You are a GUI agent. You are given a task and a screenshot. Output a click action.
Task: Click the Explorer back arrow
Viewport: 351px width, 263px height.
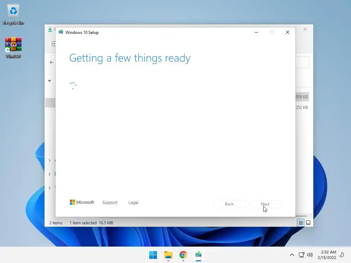click(x=52, y=62)
